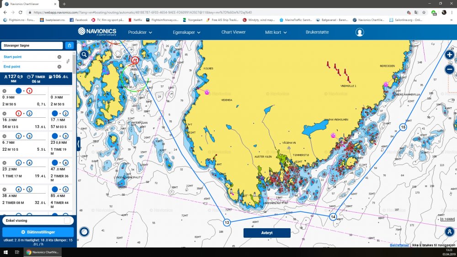Swap start and end points arrows icon

click(68, 62)
